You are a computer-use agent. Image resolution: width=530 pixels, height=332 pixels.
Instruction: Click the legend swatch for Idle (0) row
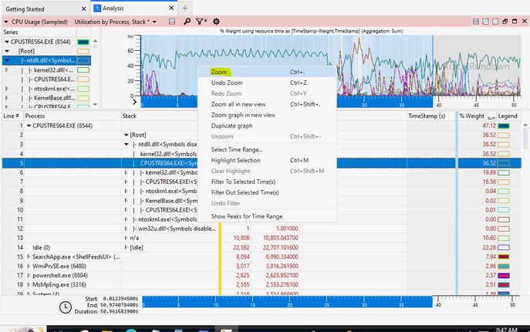coord(504,247)
